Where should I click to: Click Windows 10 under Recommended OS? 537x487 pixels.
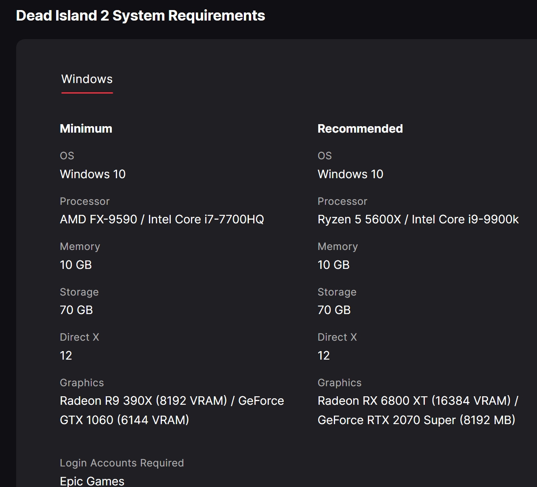pyautogui.click(x=350, y=174)
